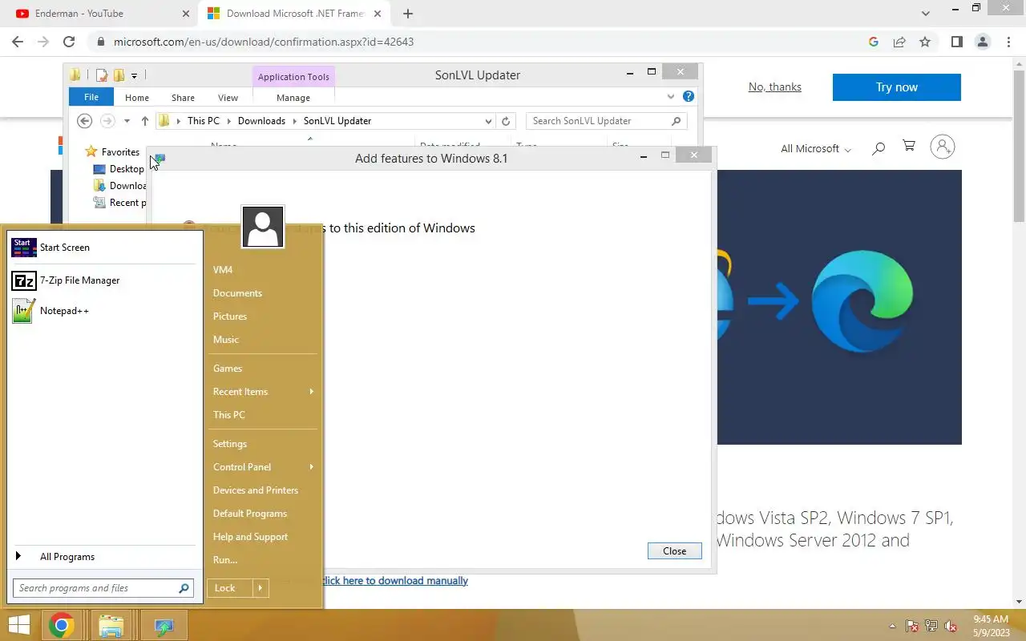Open the File tab in Explorer

[91, 97]
